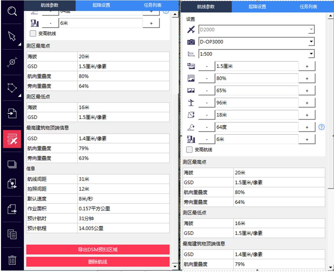Increase 18米 margin with plus button
Screen dimensions: 334x272
307,115
